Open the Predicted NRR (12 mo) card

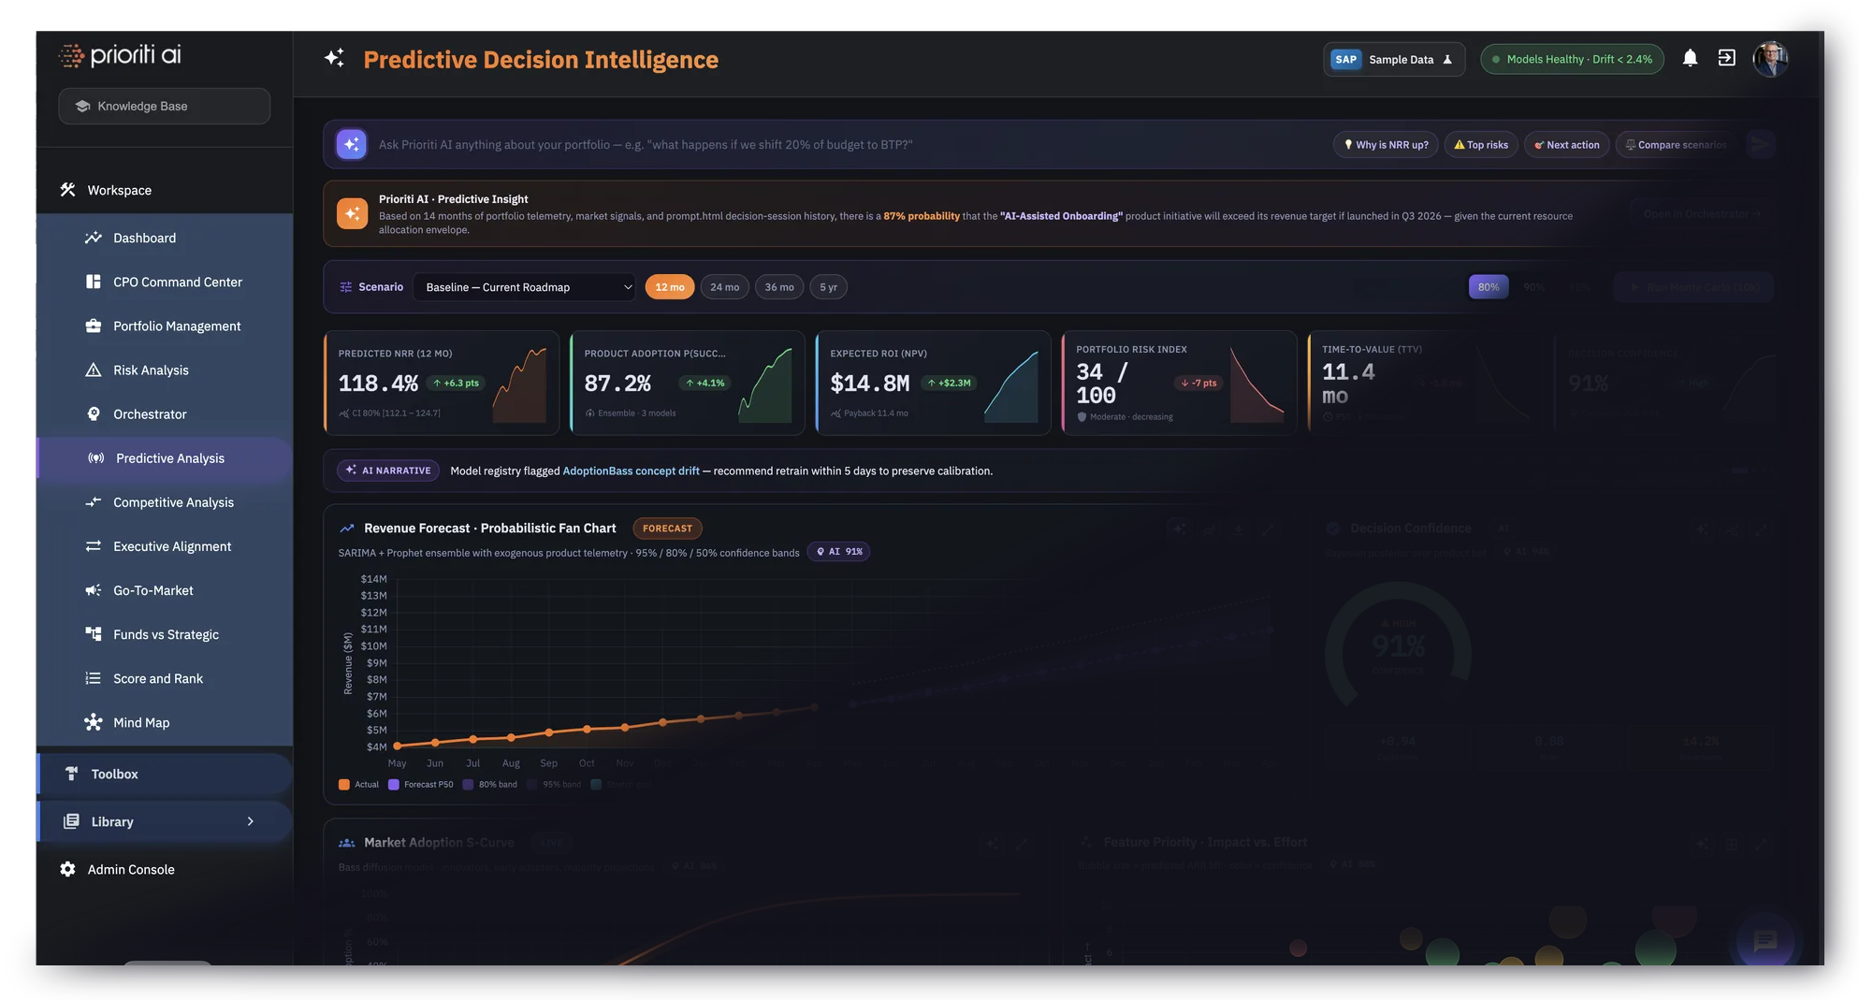[x=442, y=383]
